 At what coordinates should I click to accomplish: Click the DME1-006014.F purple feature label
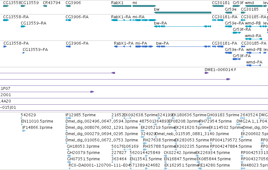[x=220, y=70]
